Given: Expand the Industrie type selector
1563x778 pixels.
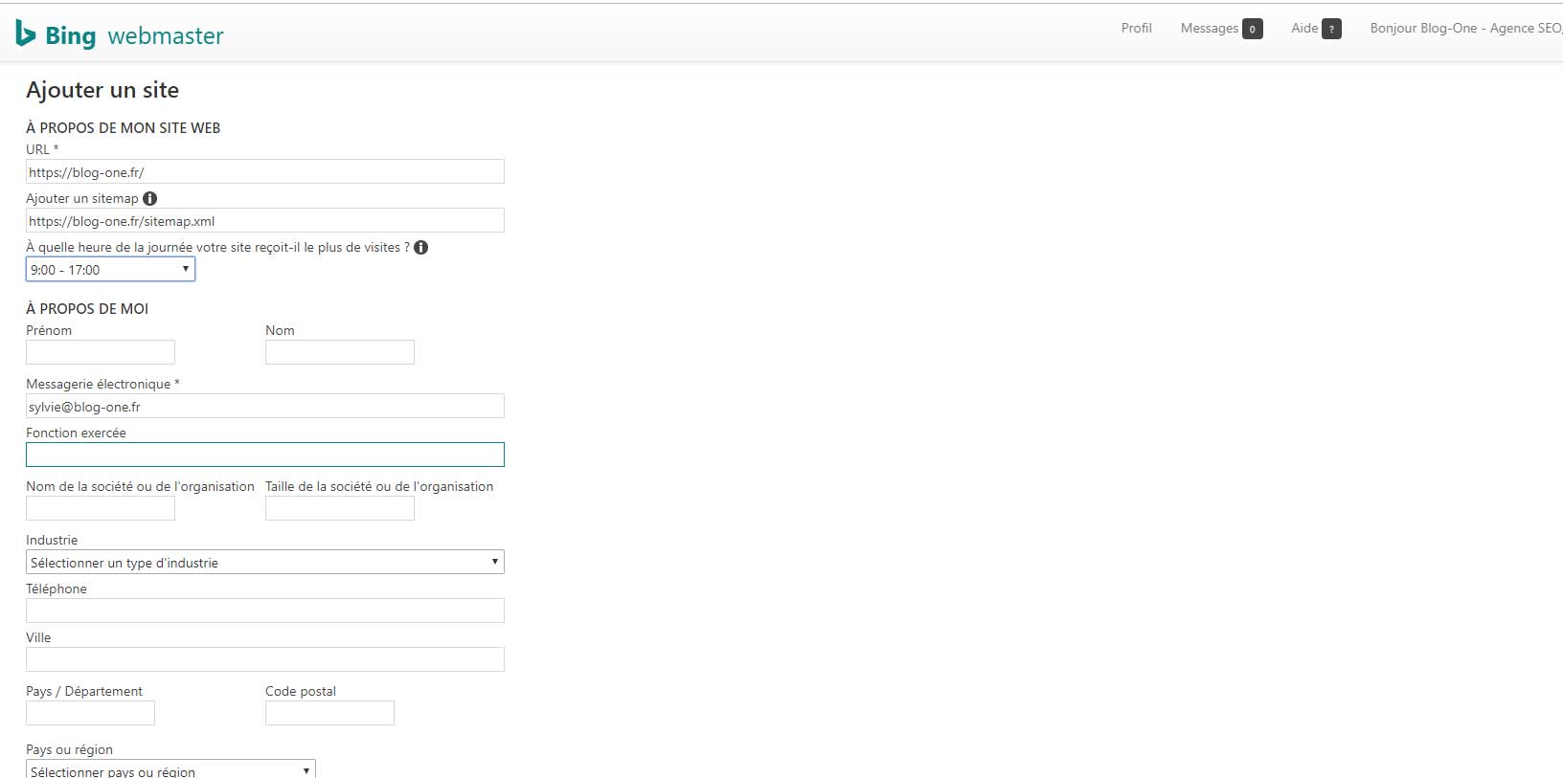Looking at the screenshot, I should click(x=264, y=562).
